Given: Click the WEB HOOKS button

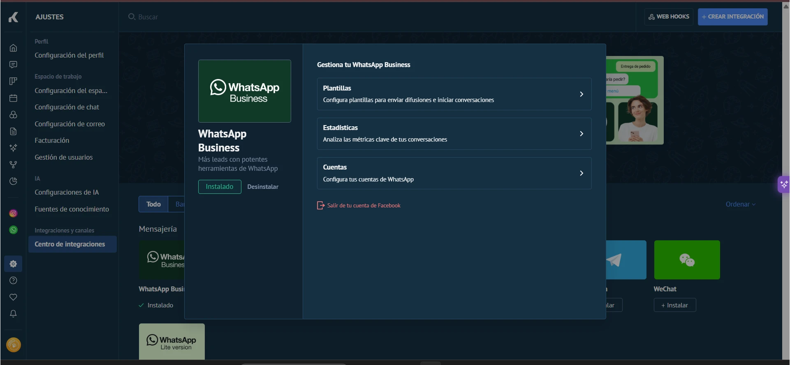Looking at the screenshot, I should tap(669, 17).
